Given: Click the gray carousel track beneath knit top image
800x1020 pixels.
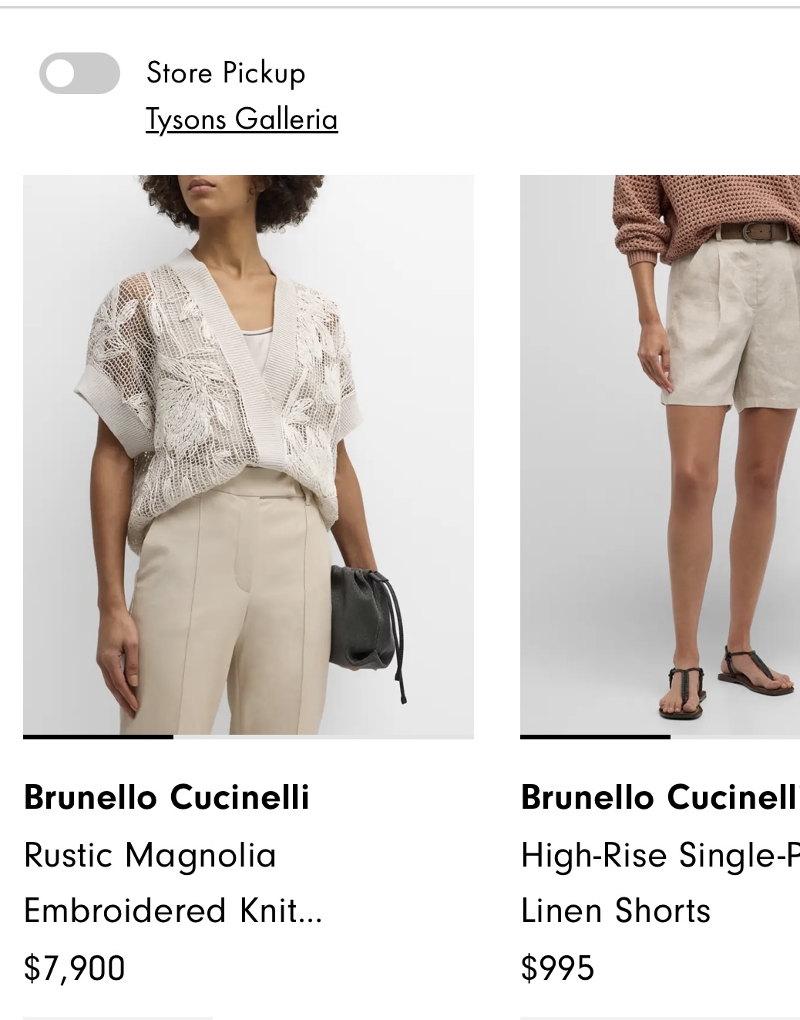Looking at the screenshot, I should 324,737.
